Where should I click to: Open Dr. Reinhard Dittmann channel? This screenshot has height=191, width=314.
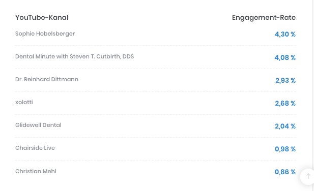coord(47,79)
